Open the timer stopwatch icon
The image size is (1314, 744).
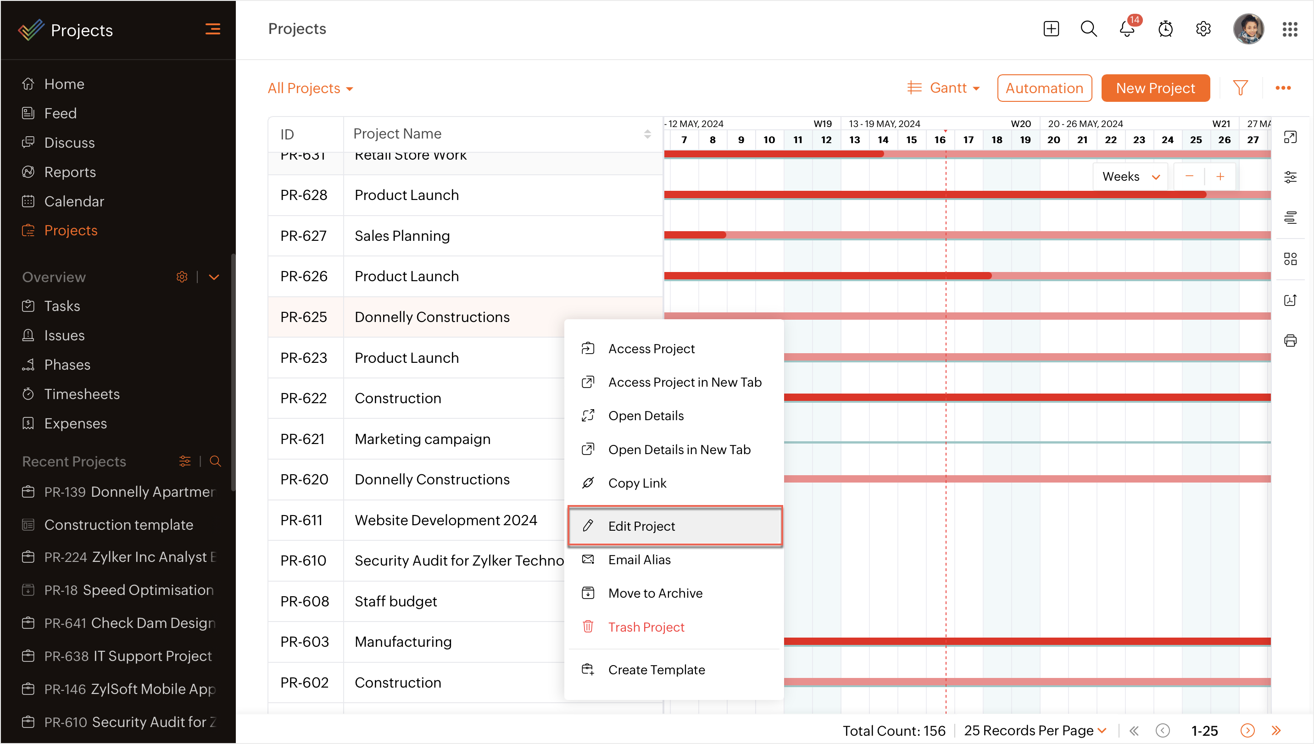click(x=1165, y=29)
